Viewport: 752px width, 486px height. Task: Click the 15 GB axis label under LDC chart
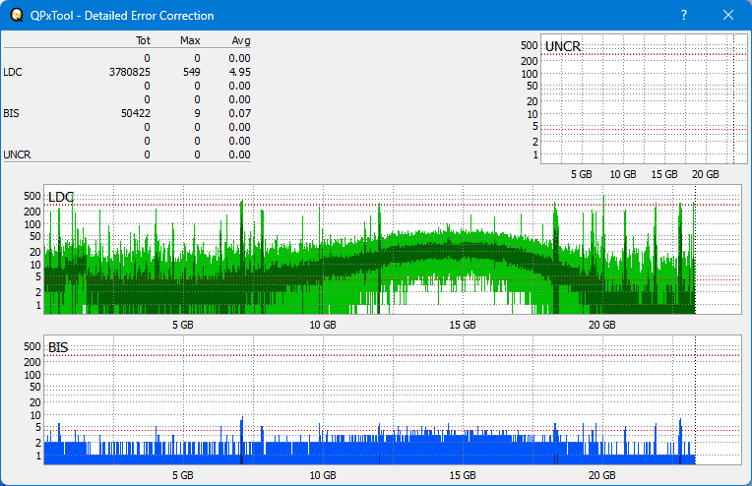click(463, 325)
